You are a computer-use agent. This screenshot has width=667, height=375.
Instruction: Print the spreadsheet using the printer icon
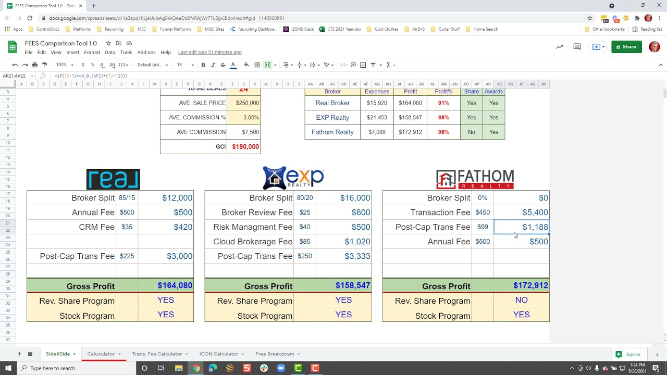click(x=34, y=65)
